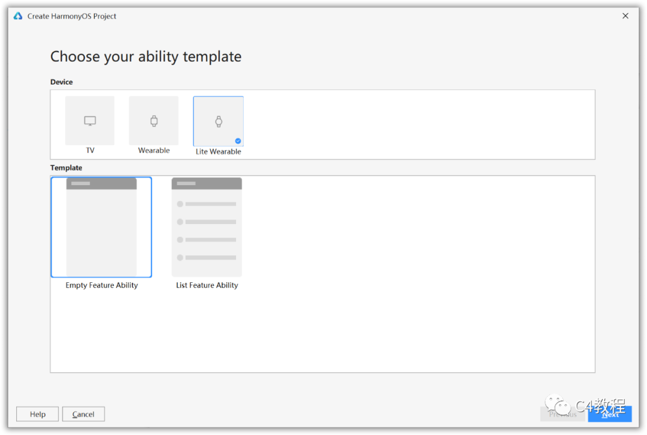This screenshot has height=435, width=647.
Task: Click the "TV" device label
Action: tap(90, 150)
